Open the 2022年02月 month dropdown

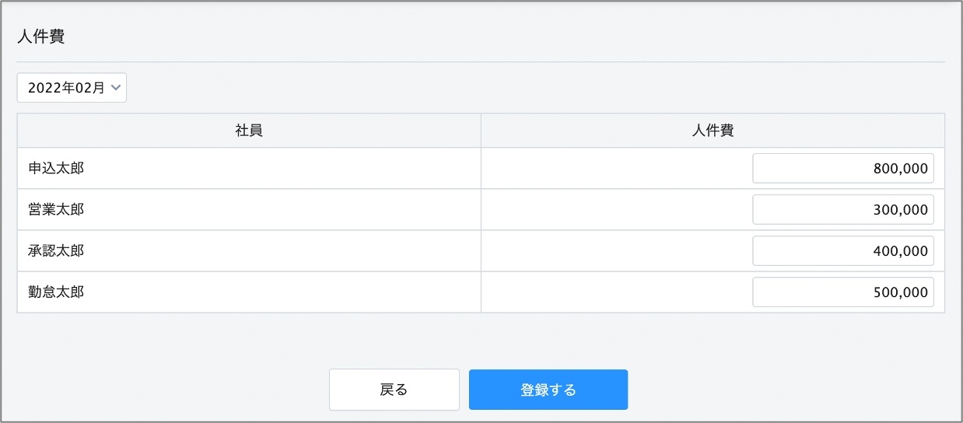pyautogui.click(x=72, y=88)
